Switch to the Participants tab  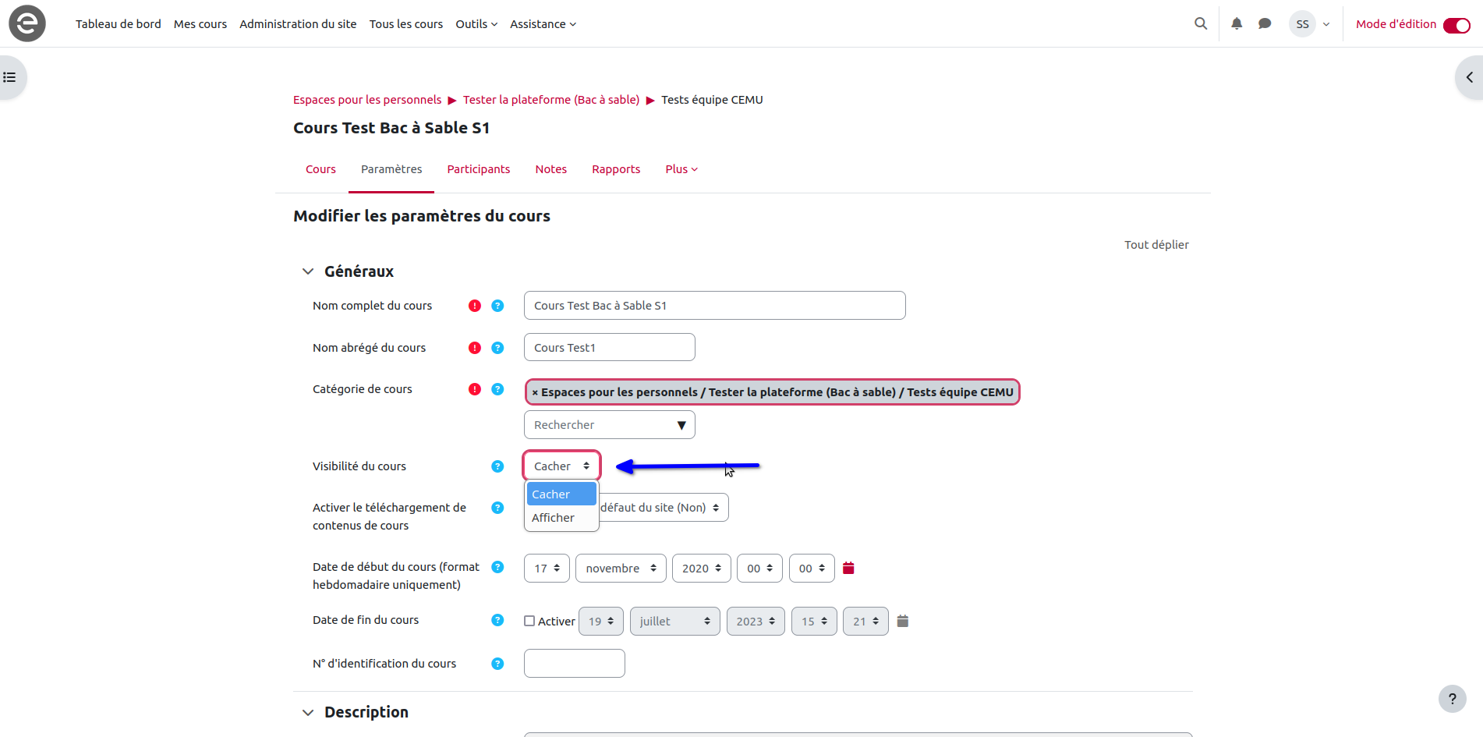(478, 169)
